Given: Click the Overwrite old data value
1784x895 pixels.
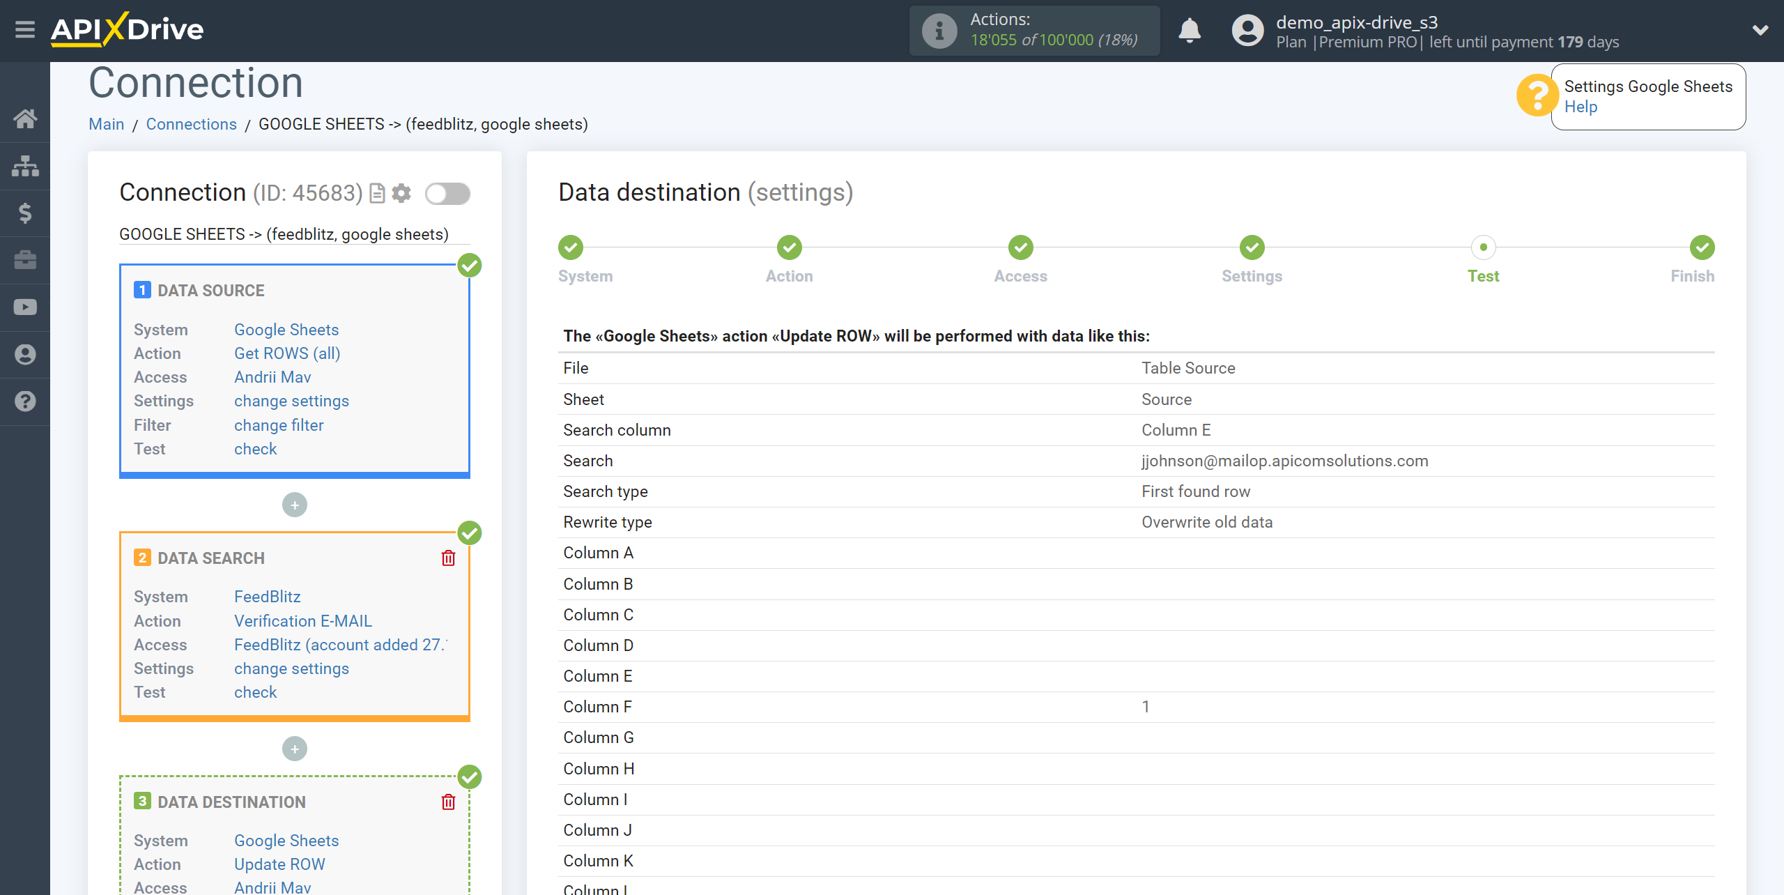Looking at the screenshot, I should click(x=1207, y=522).
